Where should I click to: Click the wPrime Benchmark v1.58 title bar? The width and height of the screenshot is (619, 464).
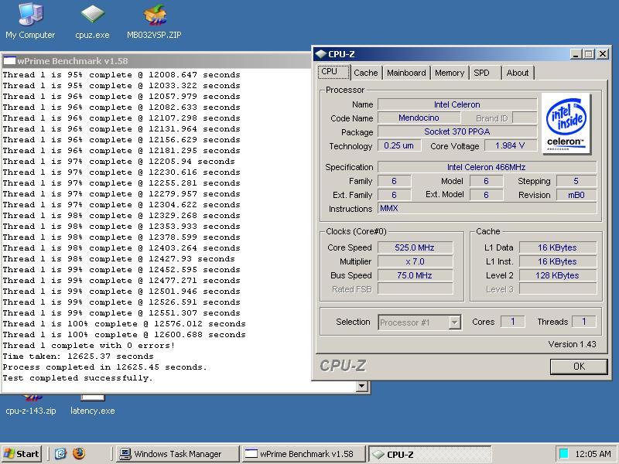click(x=156, y=61)
